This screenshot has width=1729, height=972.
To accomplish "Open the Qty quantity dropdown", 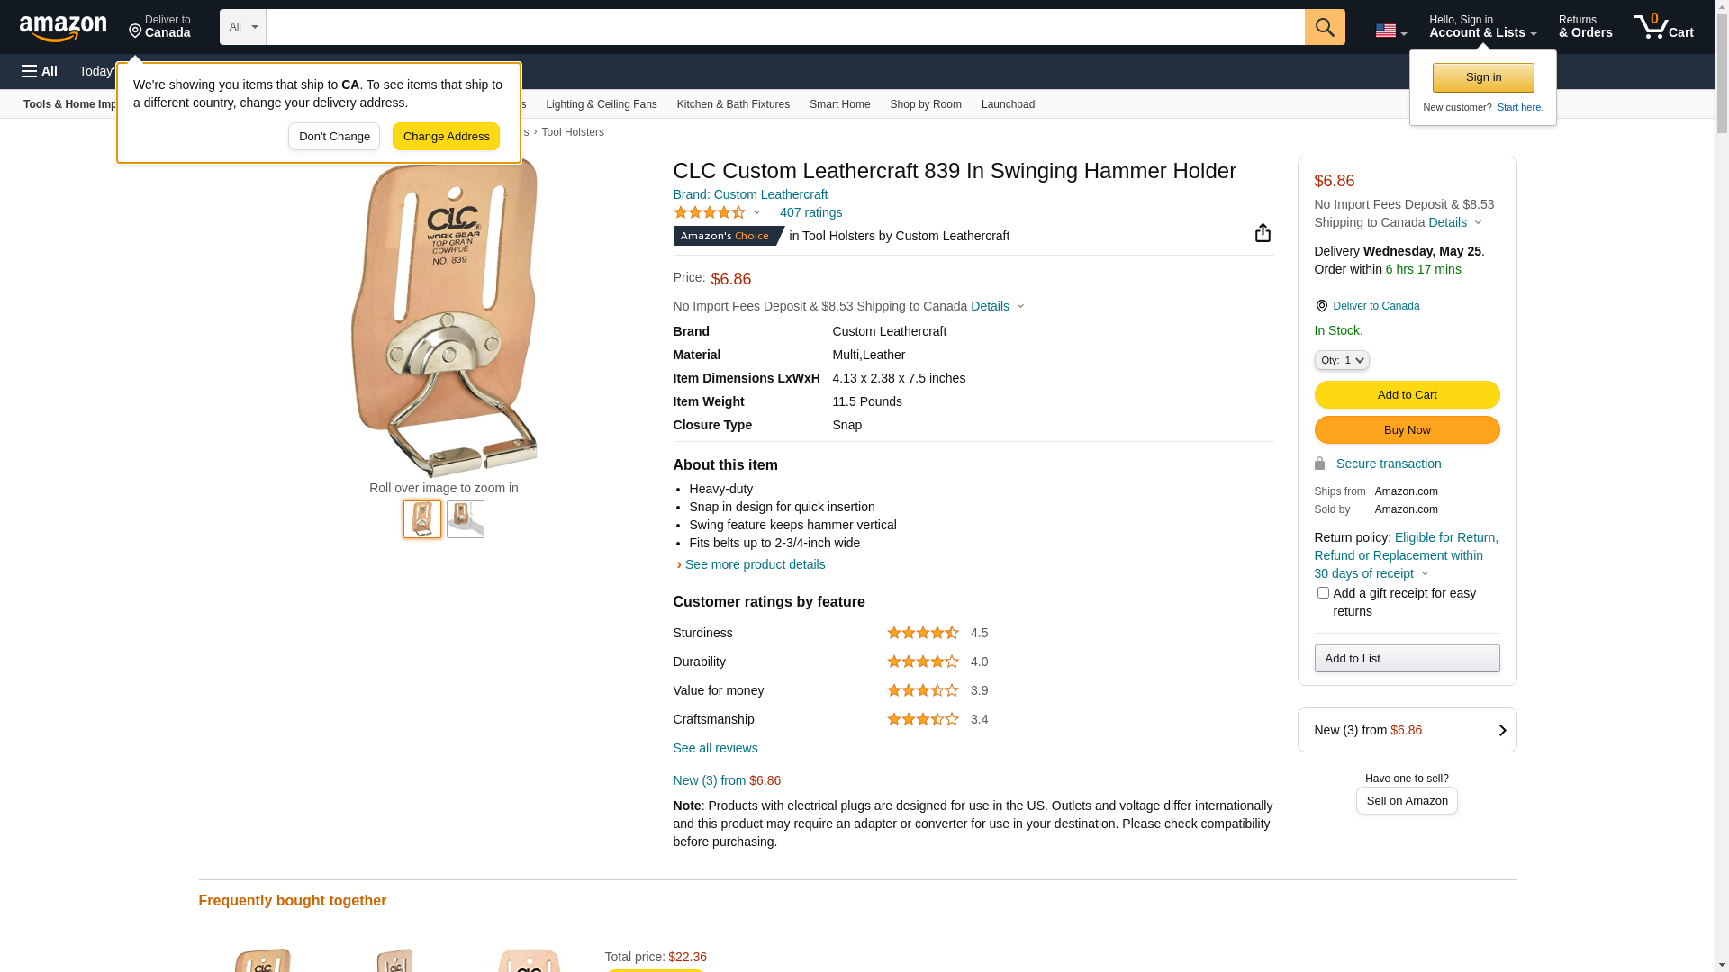I will click(1342, 360).
